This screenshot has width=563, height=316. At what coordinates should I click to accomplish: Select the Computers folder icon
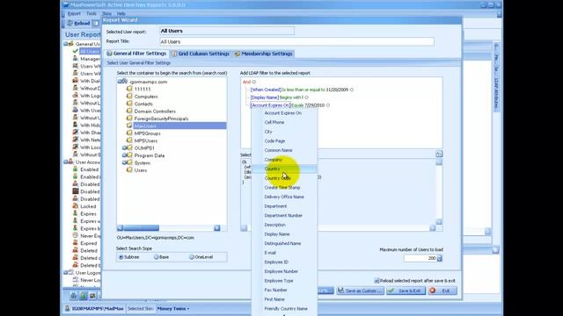pyautogui.click(x=129, y=97)
